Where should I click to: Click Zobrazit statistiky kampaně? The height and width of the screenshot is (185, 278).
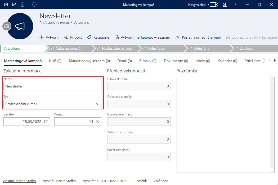coord(252,37)
